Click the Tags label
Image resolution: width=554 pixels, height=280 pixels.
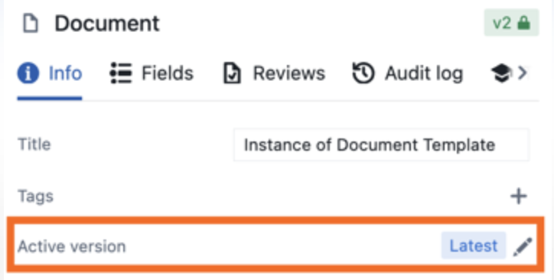tap(35, 197)
